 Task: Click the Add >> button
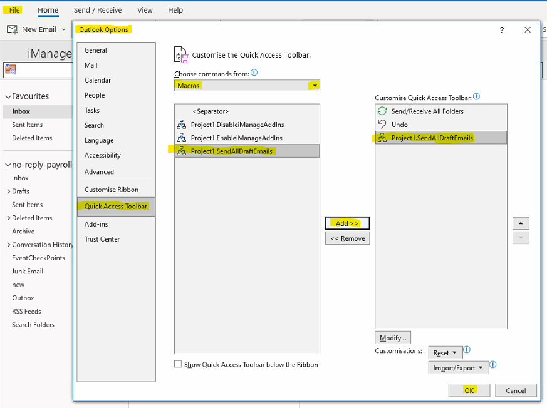point(347,223)
